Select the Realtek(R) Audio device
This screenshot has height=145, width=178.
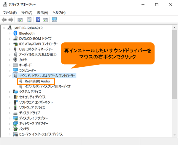pyautogui.click(x=37, y=81)
